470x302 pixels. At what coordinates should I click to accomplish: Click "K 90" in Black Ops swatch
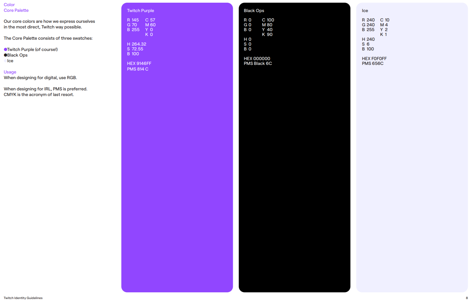[267, 34]
